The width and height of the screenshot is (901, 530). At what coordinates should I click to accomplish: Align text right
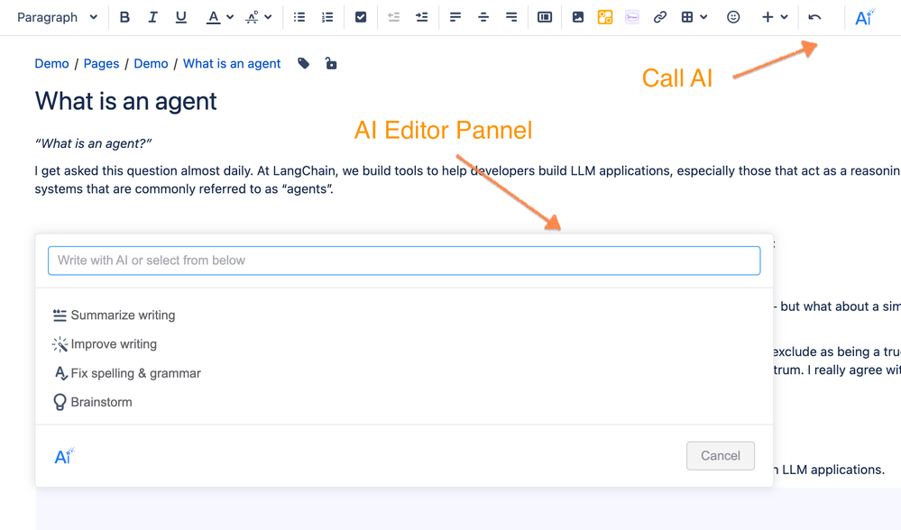pyautogui.click(x=511, y=17)
